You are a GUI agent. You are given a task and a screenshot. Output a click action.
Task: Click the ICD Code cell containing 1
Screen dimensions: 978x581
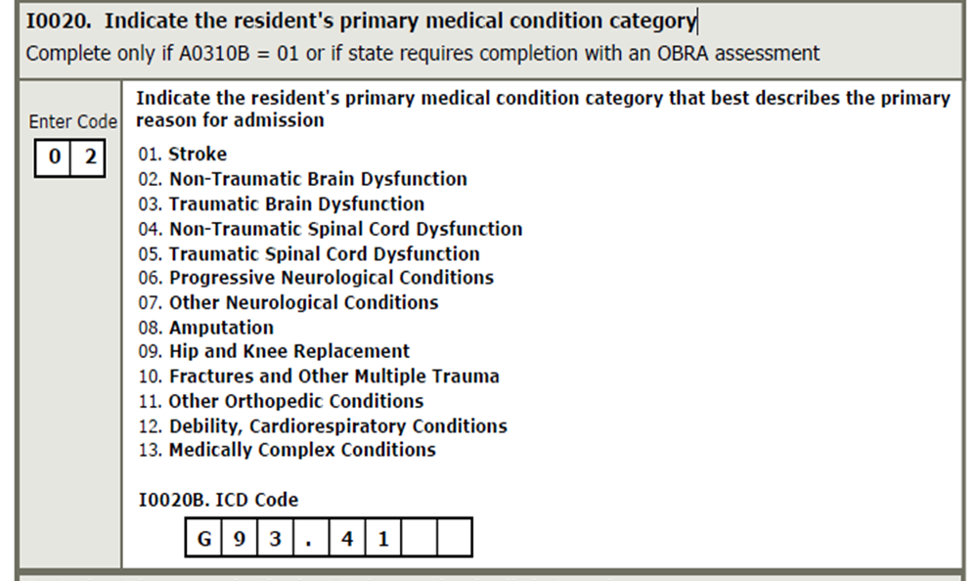point(383,537)
